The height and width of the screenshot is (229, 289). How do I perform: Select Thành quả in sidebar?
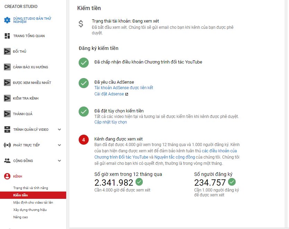(x=23, y=114)
